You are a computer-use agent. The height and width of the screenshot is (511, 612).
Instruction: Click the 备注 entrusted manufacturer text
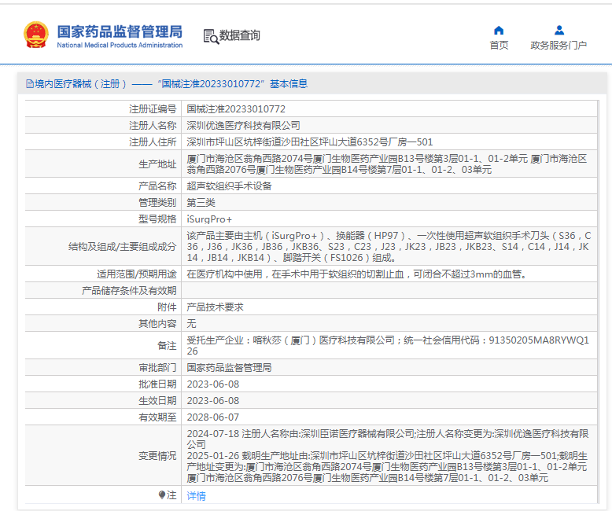[x=388, y=346]
